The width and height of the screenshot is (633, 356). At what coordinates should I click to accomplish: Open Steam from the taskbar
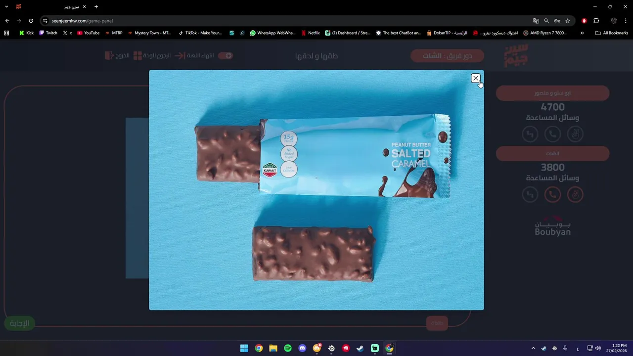[x=361, y=348]
